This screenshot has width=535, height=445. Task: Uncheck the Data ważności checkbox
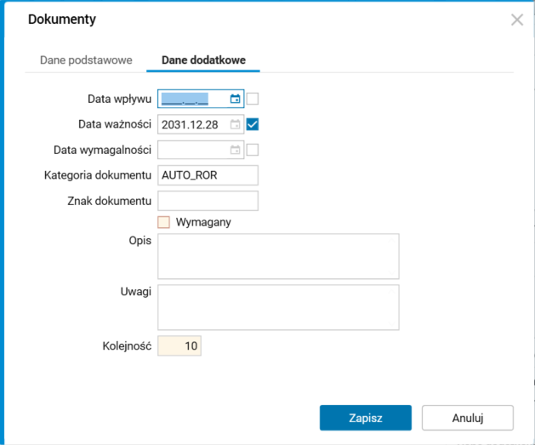coord(253,124)
